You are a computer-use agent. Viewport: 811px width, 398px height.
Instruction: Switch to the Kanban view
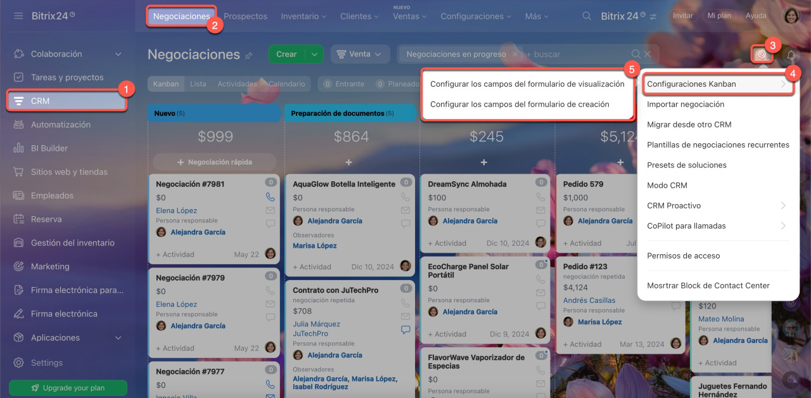[166, 84]
